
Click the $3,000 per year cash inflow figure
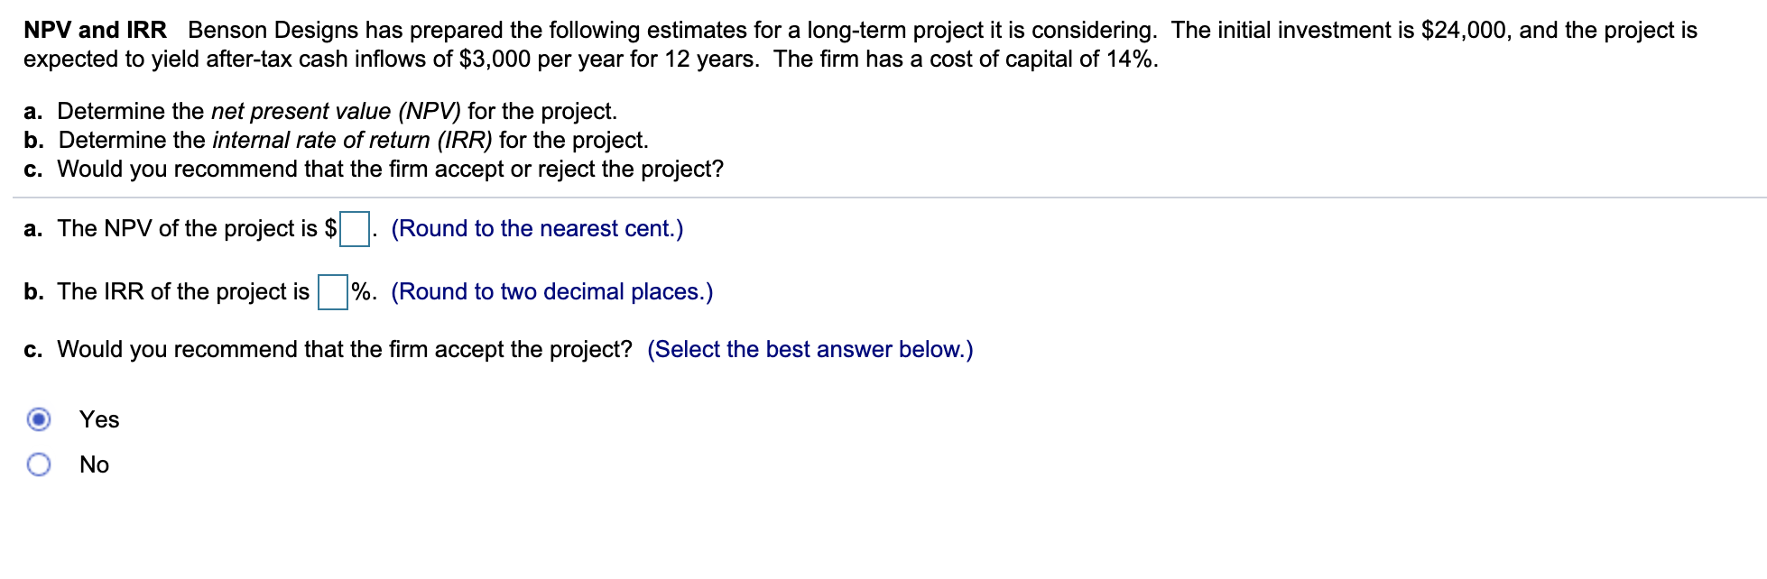click(x=495, y=60)
